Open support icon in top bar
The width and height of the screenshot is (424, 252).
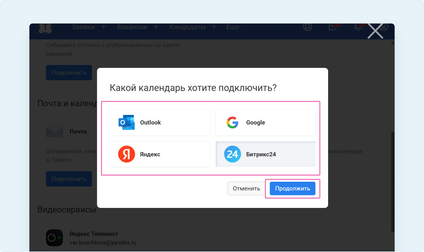[x=308, y=27]
